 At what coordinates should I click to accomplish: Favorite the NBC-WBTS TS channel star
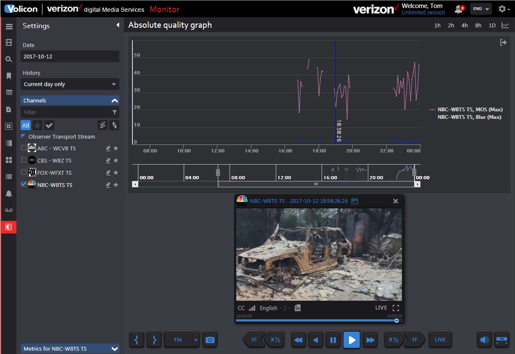tap(116, 185)
